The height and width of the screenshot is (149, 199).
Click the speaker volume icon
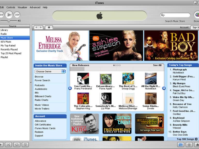19,21
